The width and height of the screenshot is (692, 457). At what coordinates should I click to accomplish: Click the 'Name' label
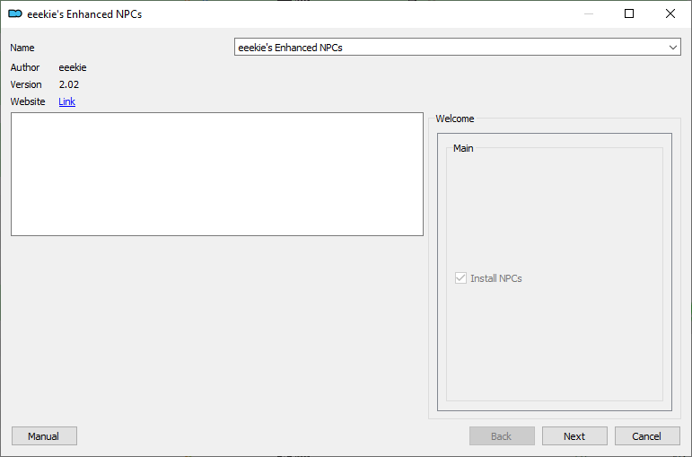pos(22,48)
